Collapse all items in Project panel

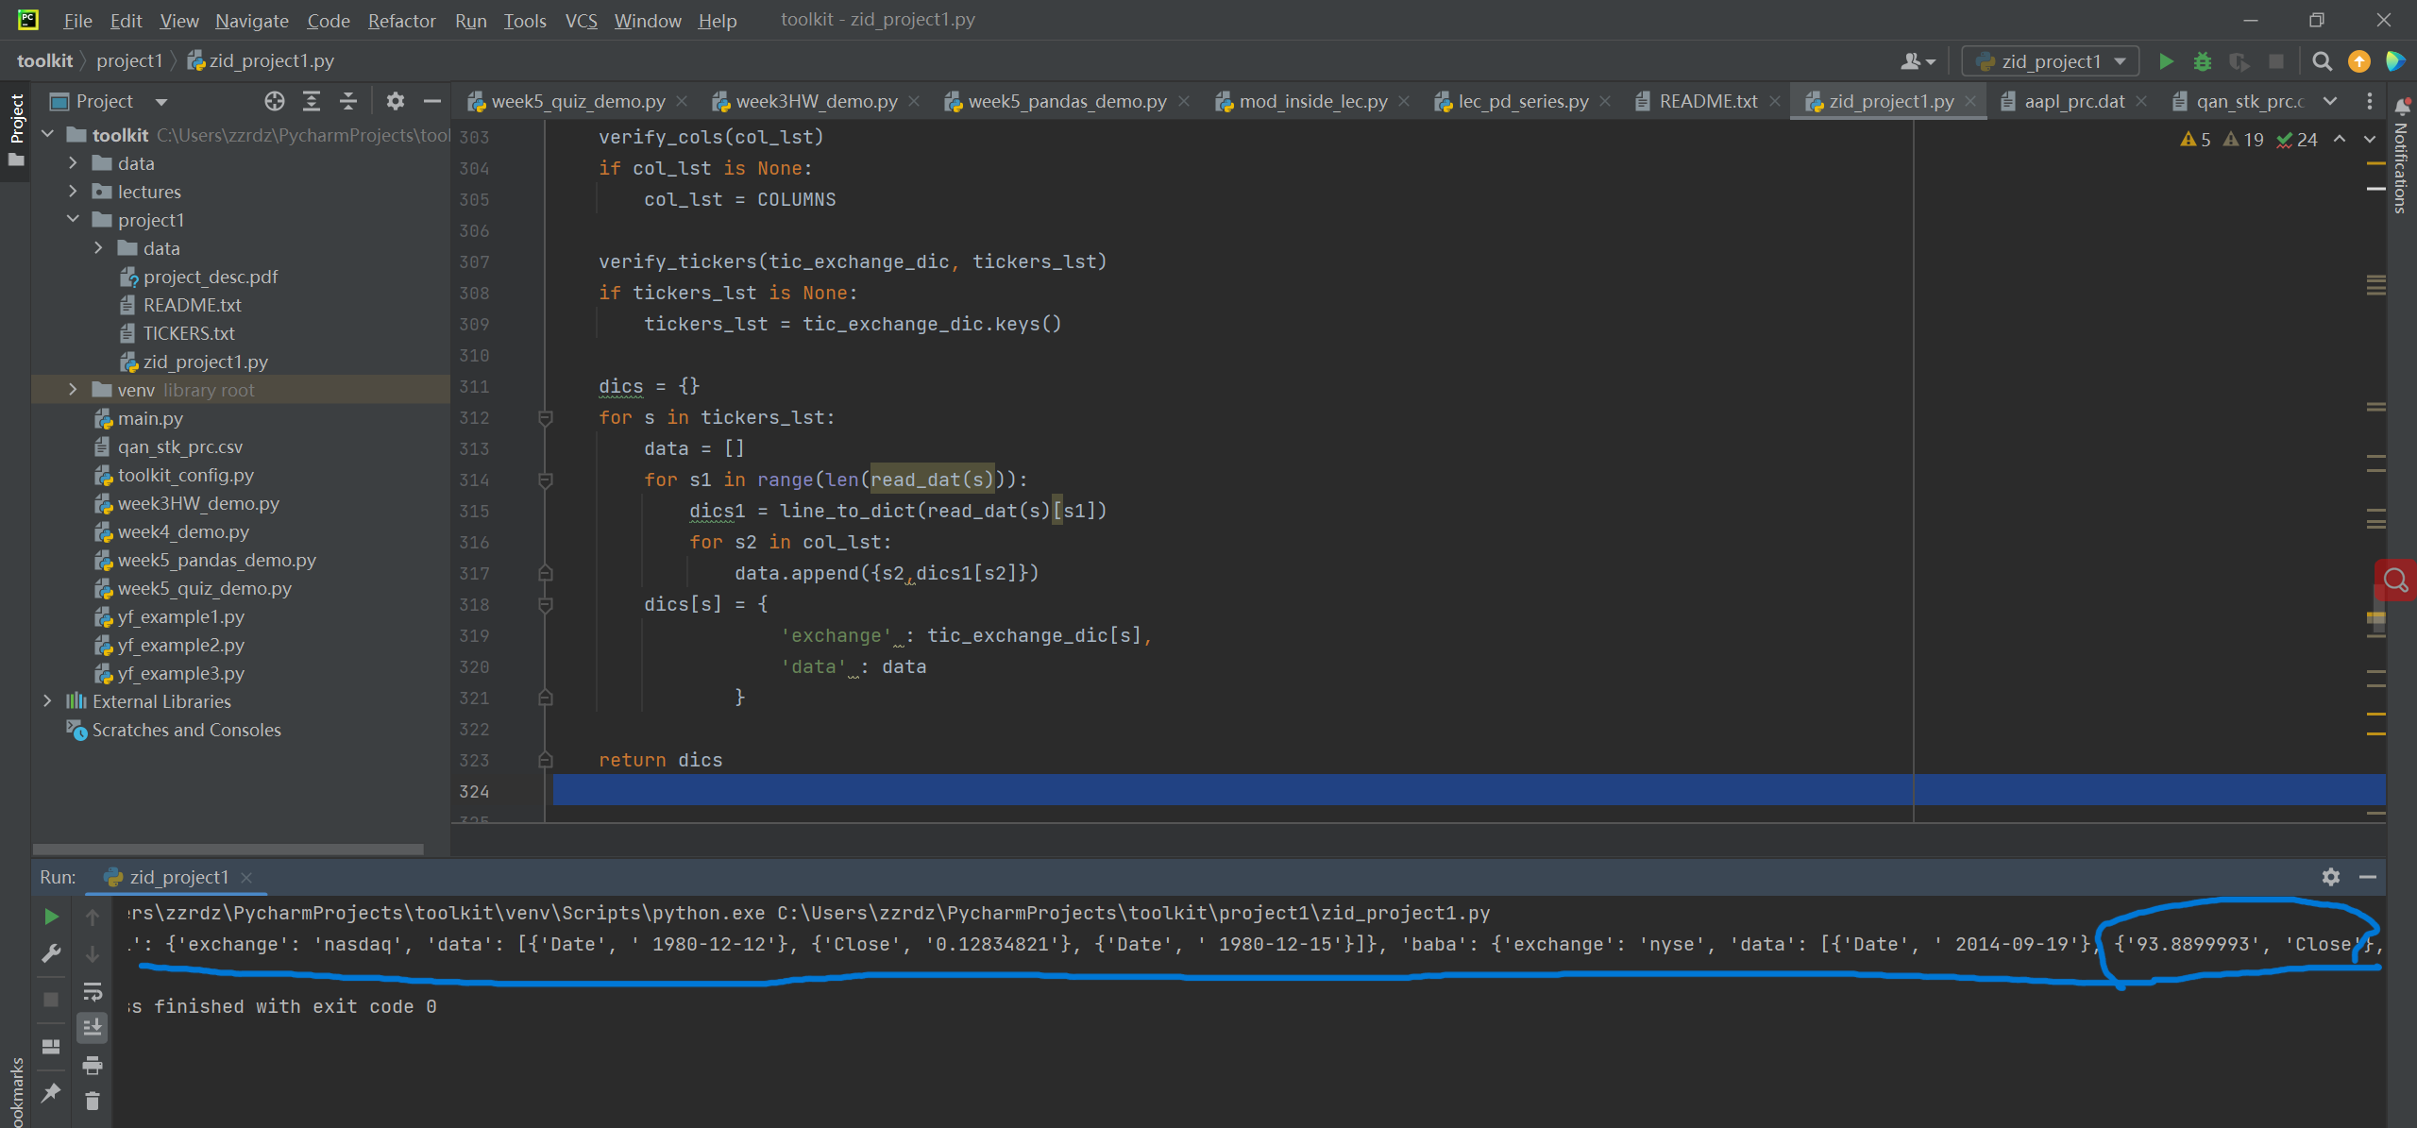coord(348,101)
